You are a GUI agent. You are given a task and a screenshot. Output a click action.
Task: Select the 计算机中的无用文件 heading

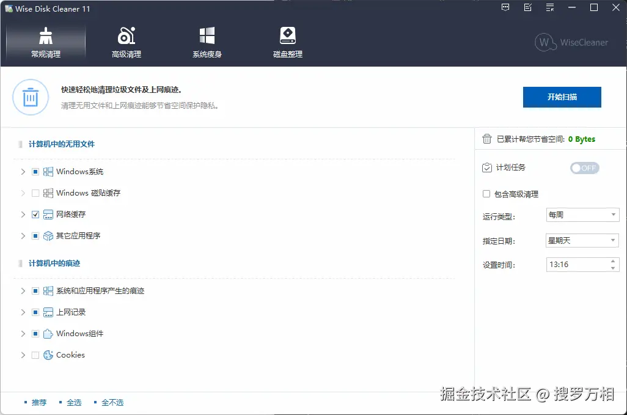coord(62,144)
